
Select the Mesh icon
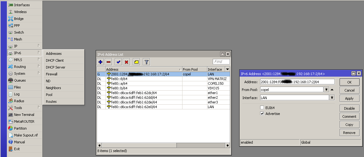click(10, 39)
